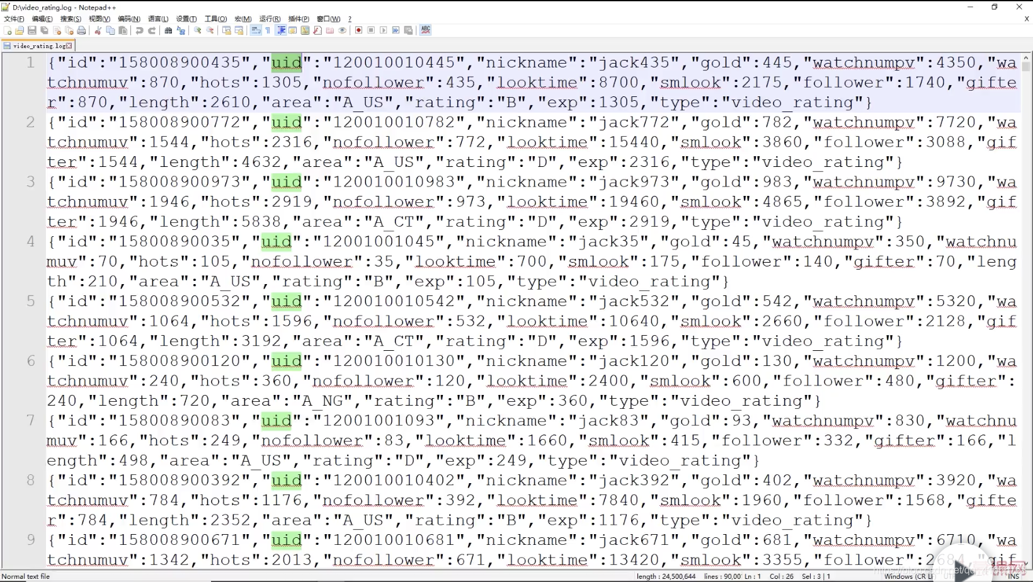Viewport: 1033px width, 582px height.
Task: Zoom in with the magnifier plus icon
Action: click(198, 30)
